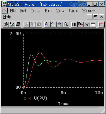
Task: Close the MicroSim Probe main window
Action: [102, 4]
